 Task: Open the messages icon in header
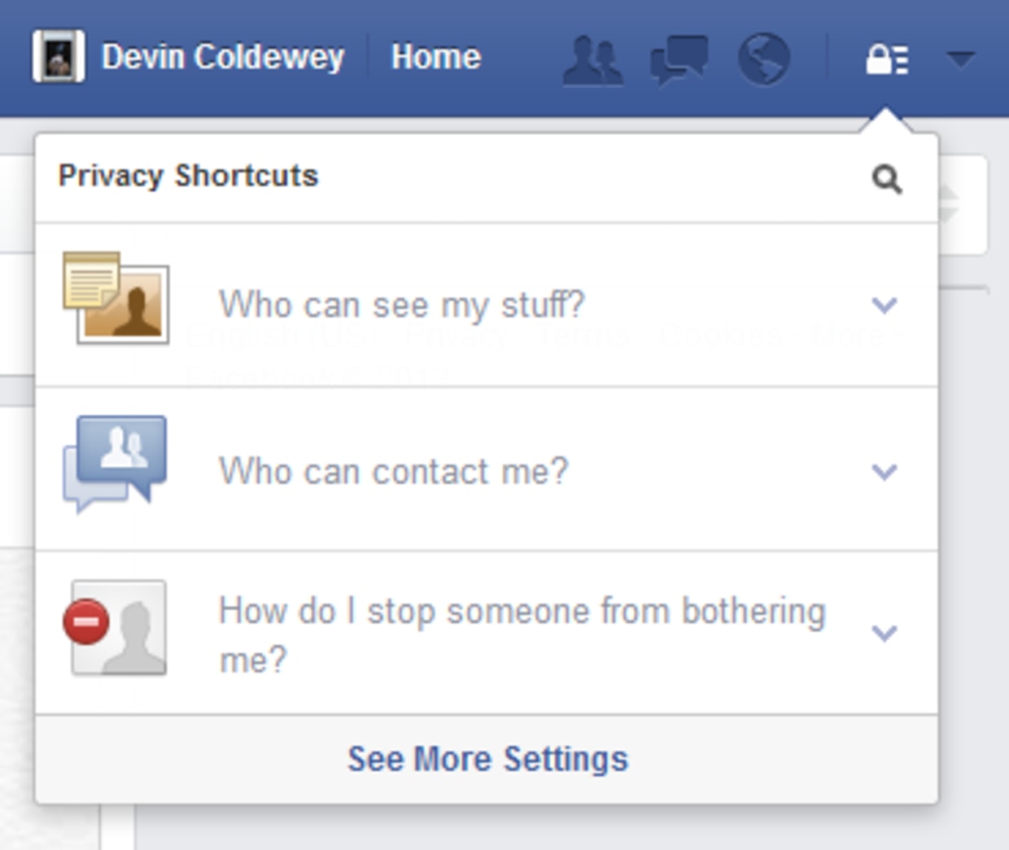coord(679,59)
